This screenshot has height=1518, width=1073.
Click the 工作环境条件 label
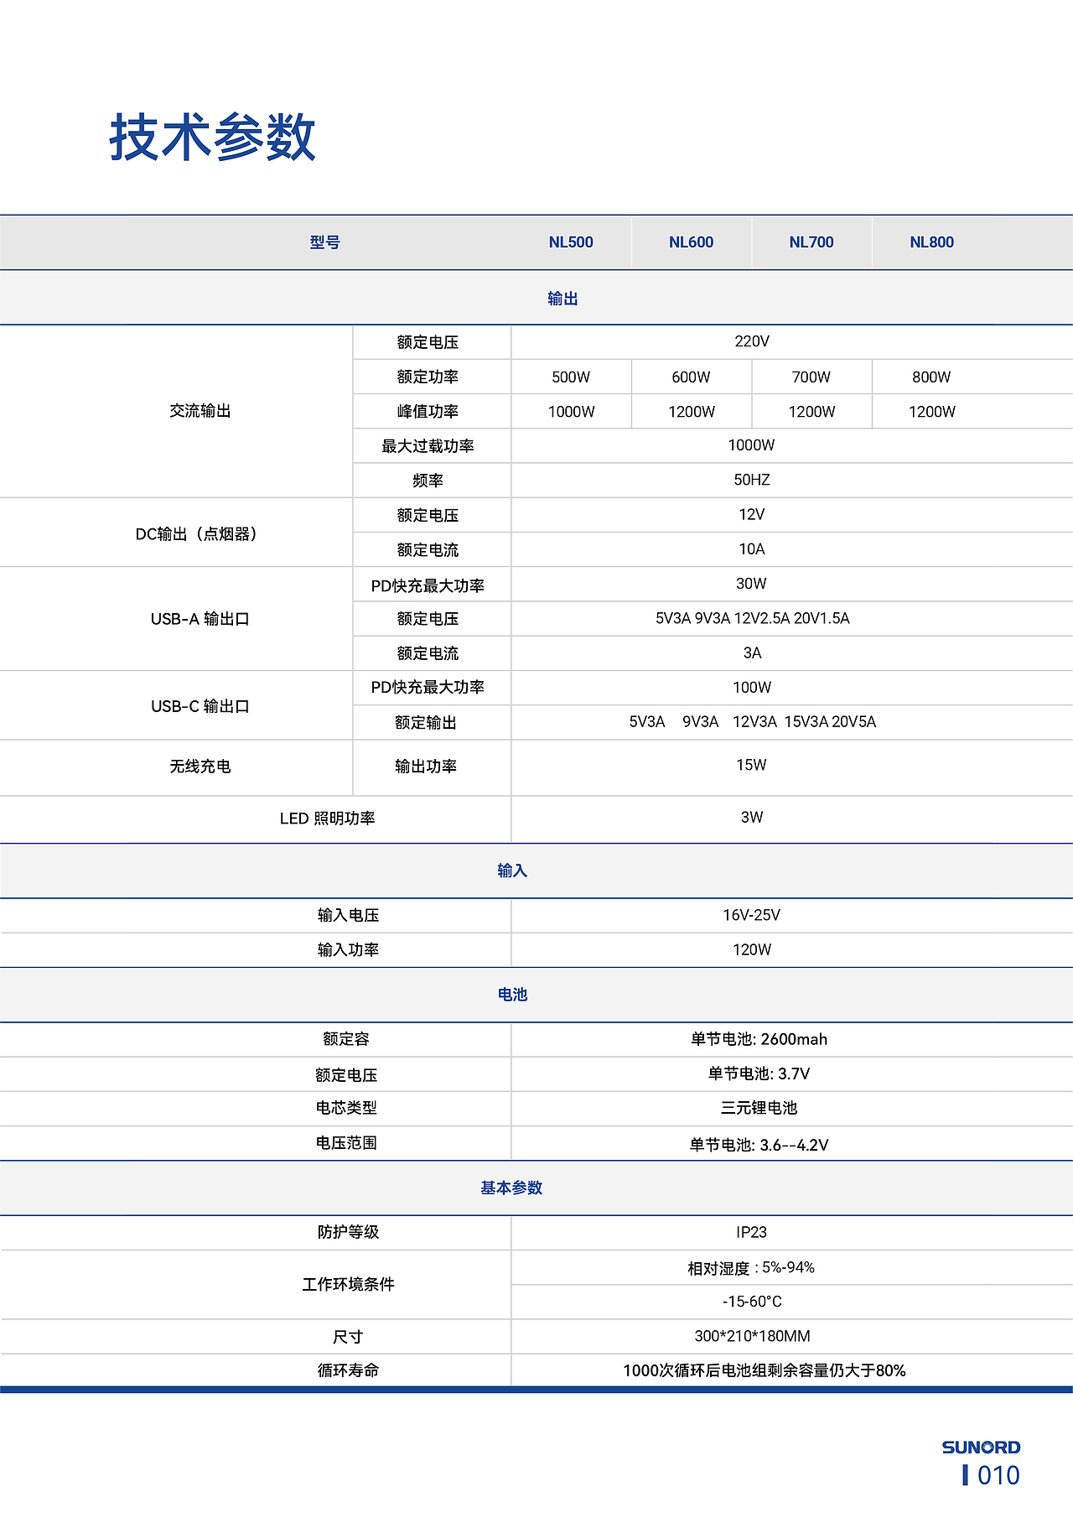[348, 1285]
